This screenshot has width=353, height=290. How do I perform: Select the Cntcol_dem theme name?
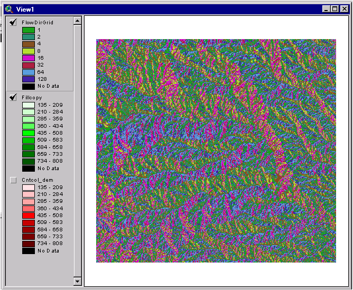point(37,180)
